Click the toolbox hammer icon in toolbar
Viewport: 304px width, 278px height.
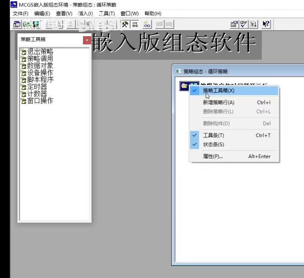tap(125, 24)
